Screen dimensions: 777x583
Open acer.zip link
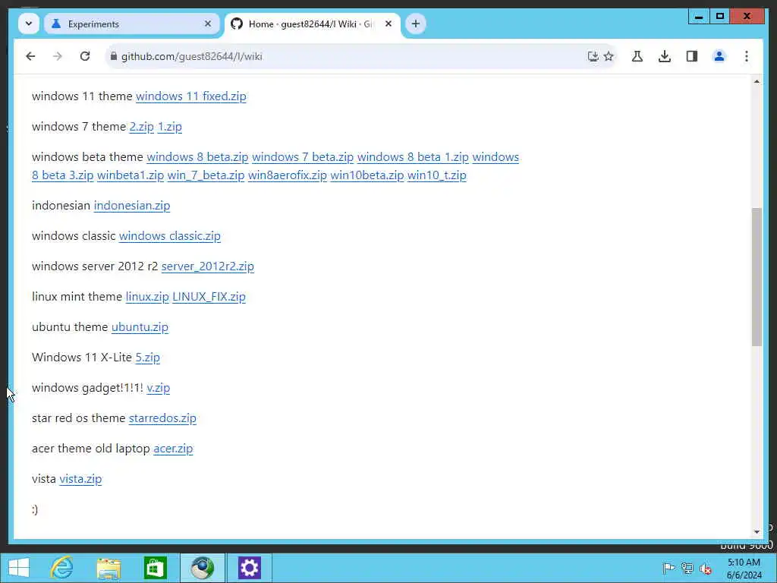pos(173,449)
